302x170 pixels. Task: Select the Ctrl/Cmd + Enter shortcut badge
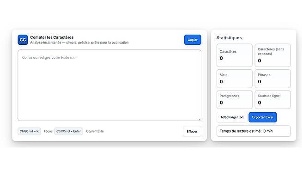(x=68, y=131)
